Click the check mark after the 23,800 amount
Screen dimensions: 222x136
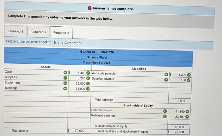tap(187, 117)
